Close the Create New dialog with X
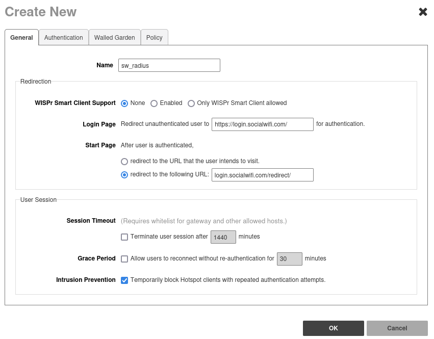This screenshot has height=339, width=434. [423, 12]
